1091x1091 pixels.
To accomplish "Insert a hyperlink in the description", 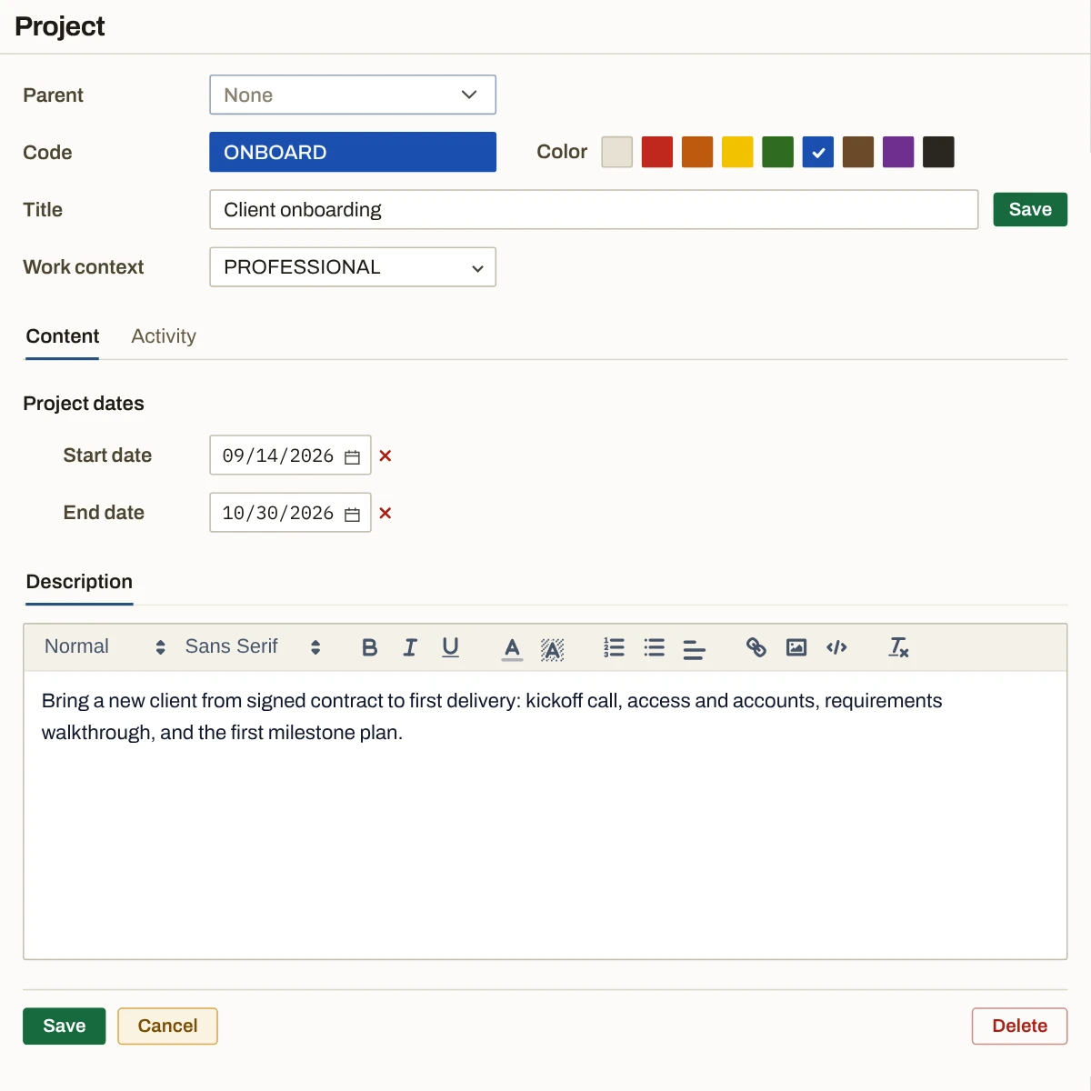I will click(x=756, y=647).
